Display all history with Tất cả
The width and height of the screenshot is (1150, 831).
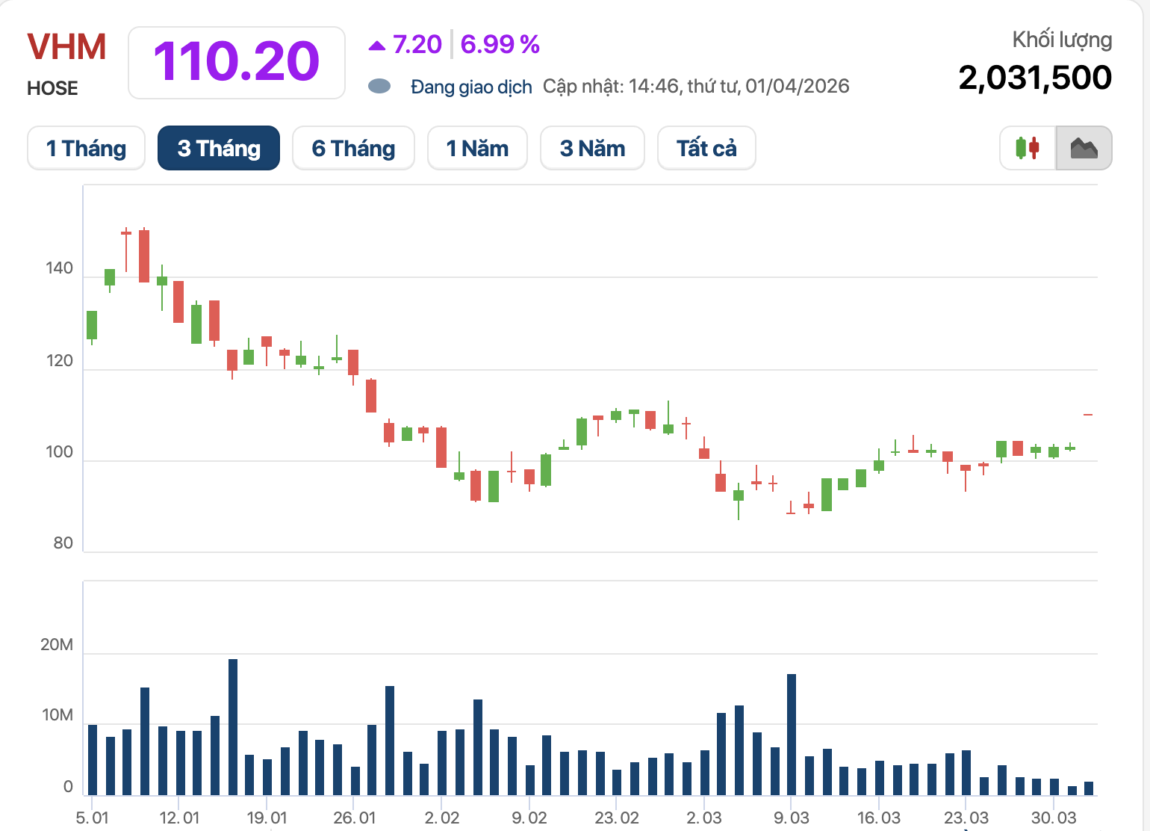706,148
